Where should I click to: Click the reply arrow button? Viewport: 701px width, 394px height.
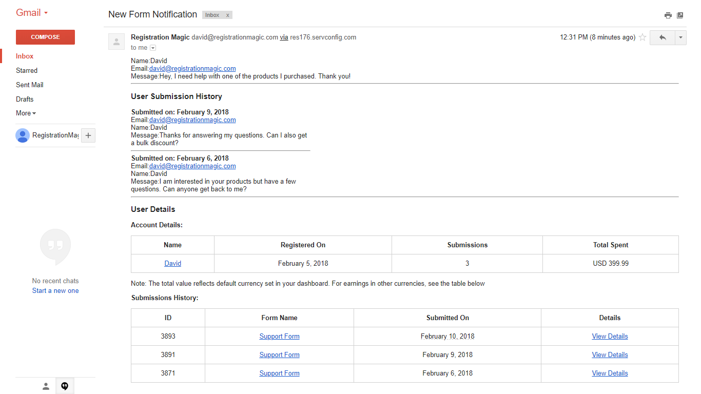point(663,37)
